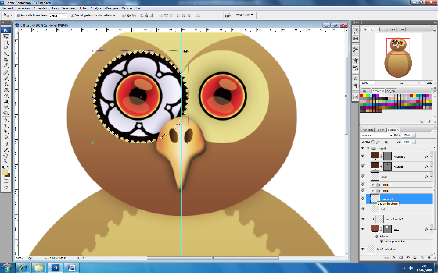Select the Crop tool
Screen dimensions: 438x273
click(x=6, y=60)
